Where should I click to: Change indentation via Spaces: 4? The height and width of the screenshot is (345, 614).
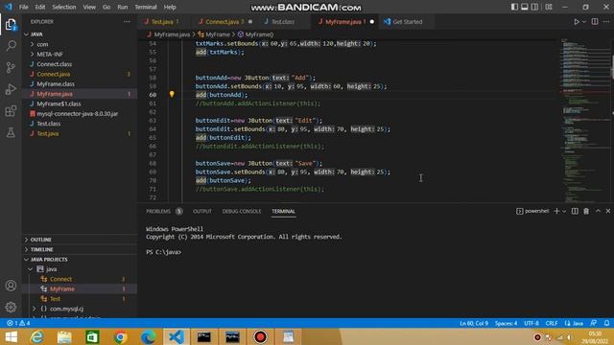[x=506, y=323]
